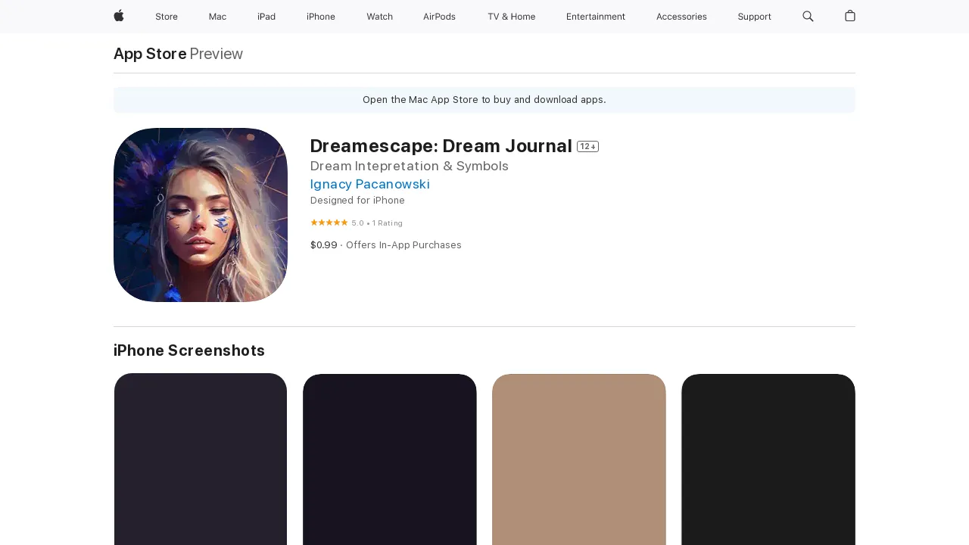The height and width of the screenshot is (545, 969).
Task: Open the AirPods menu item
Action: click(439, 17)
